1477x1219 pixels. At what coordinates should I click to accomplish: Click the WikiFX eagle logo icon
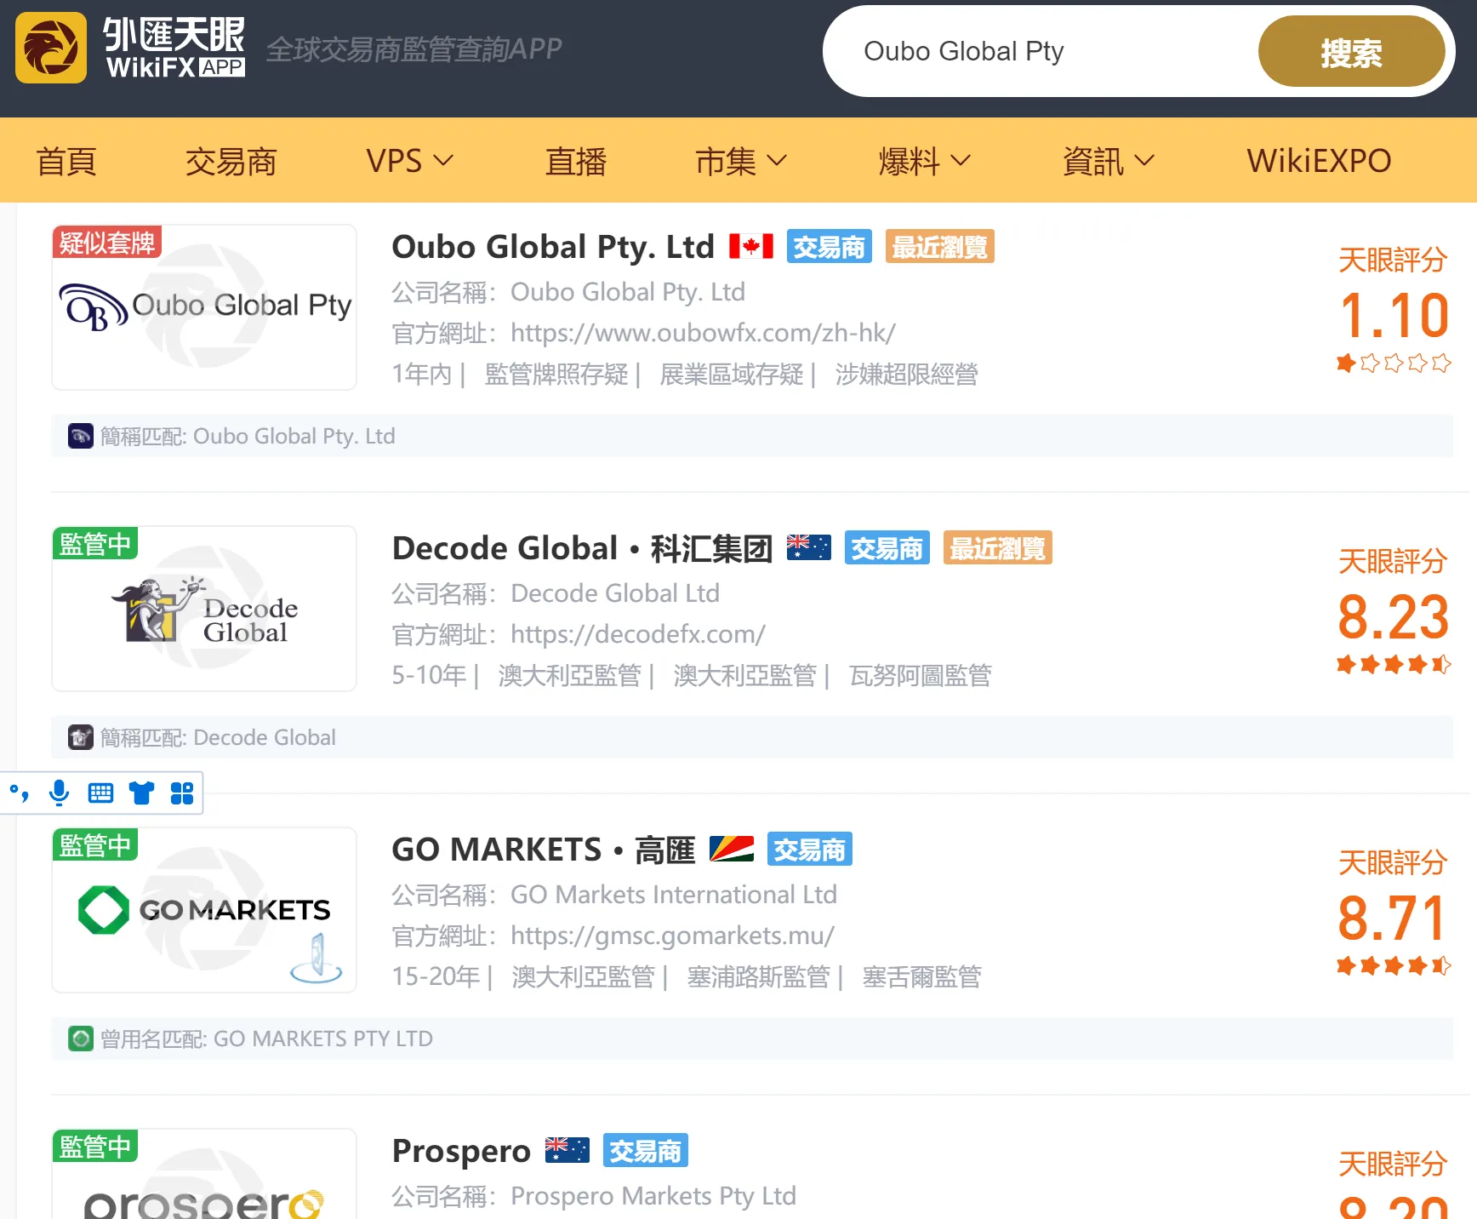[51, 48]
